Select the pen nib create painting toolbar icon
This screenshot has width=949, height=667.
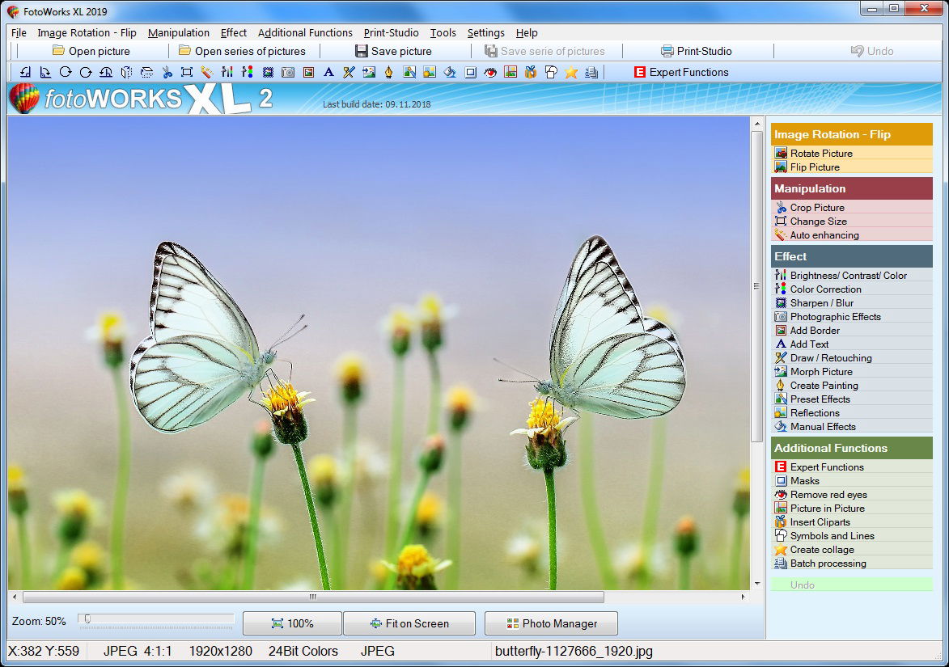[388, 73]
